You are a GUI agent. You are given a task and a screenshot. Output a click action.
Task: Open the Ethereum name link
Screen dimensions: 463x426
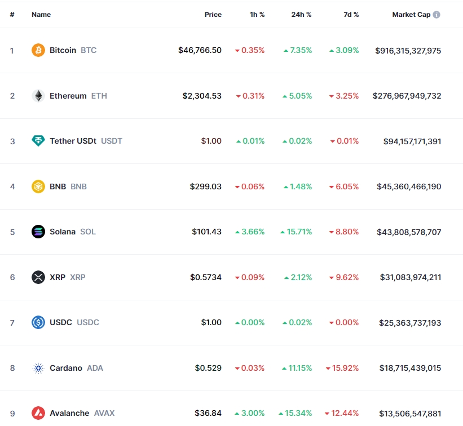pos(68,96)
